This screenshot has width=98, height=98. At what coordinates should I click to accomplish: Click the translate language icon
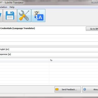[x=38, y=16]
